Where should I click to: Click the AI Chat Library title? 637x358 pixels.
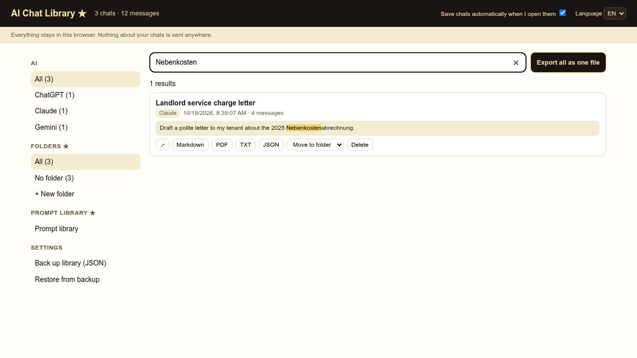(48, 13)
